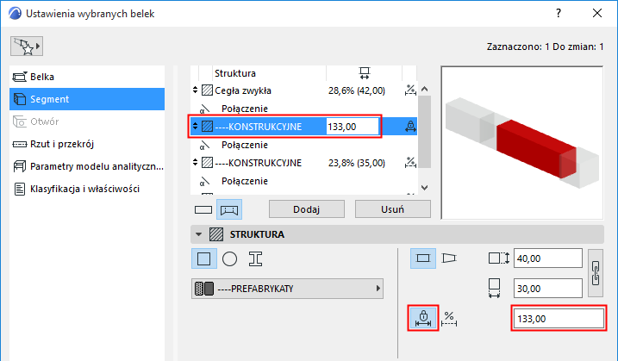This screenshot has height=361, width=618.
Task: Open the favorites star dropdown button
Action: pos(26,44)
